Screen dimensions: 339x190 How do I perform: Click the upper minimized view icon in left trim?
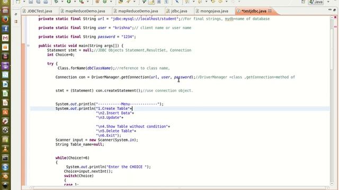(16, 14)
